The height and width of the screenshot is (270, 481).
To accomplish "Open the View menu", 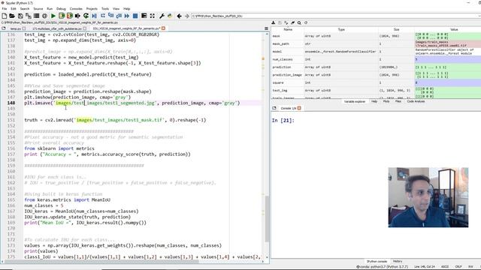I will [116, 8].
